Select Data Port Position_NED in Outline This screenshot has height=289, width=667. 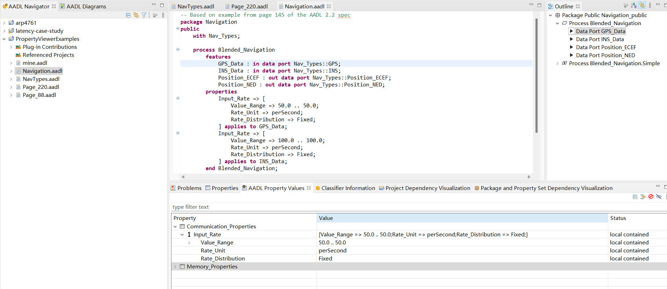605,55
